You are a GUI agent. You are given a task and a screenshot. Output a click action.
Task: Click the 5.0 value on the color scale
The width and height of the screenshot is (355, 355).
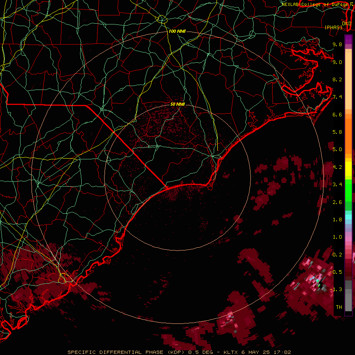tap(337, 149)
